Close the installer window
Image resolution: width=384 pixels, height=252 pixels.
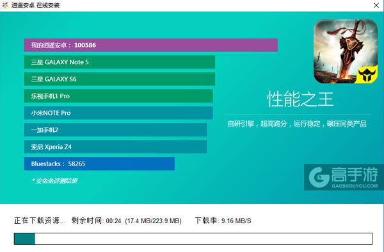[376, 5]
